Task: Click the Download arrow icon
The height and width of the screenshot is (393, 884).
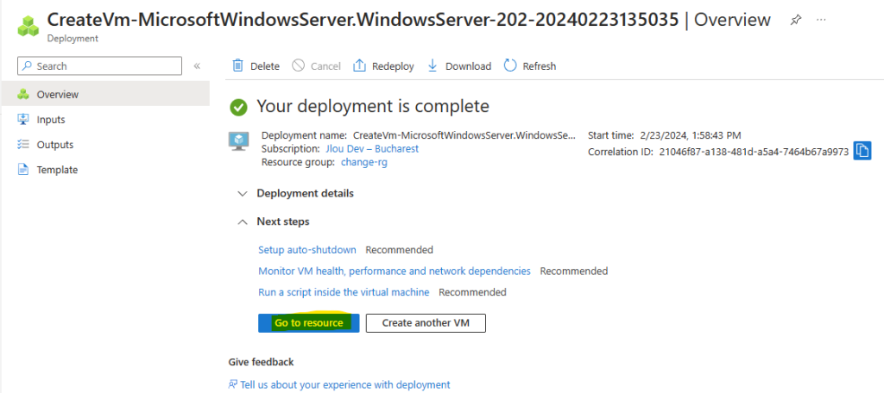Action: click(x=433, y=65)
